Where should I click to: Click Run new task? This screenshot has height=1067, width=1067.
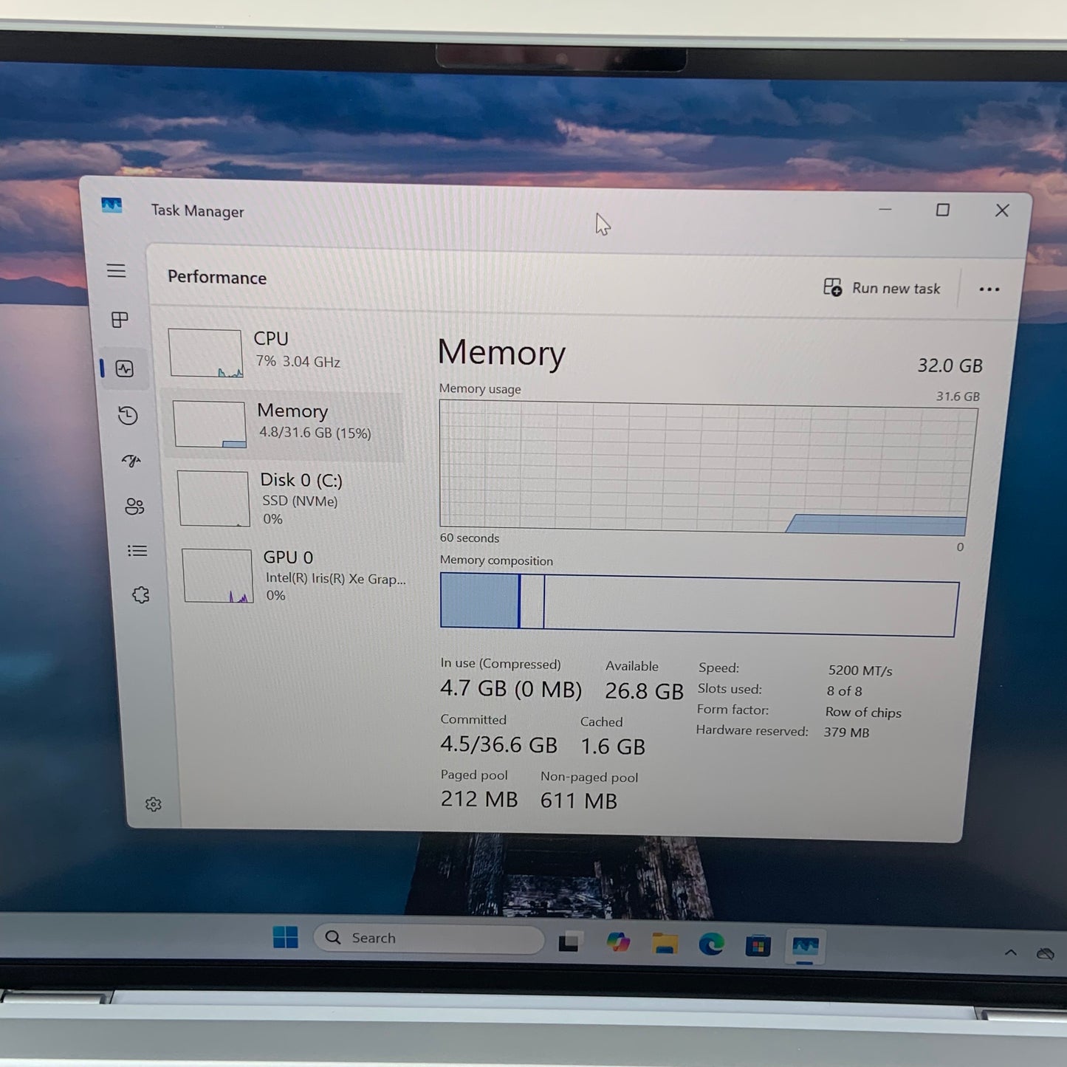(x=883, y=288)
